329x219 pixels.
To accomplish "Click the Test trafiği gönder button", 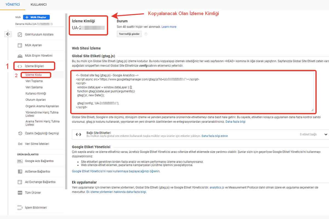I will point(129,34).
